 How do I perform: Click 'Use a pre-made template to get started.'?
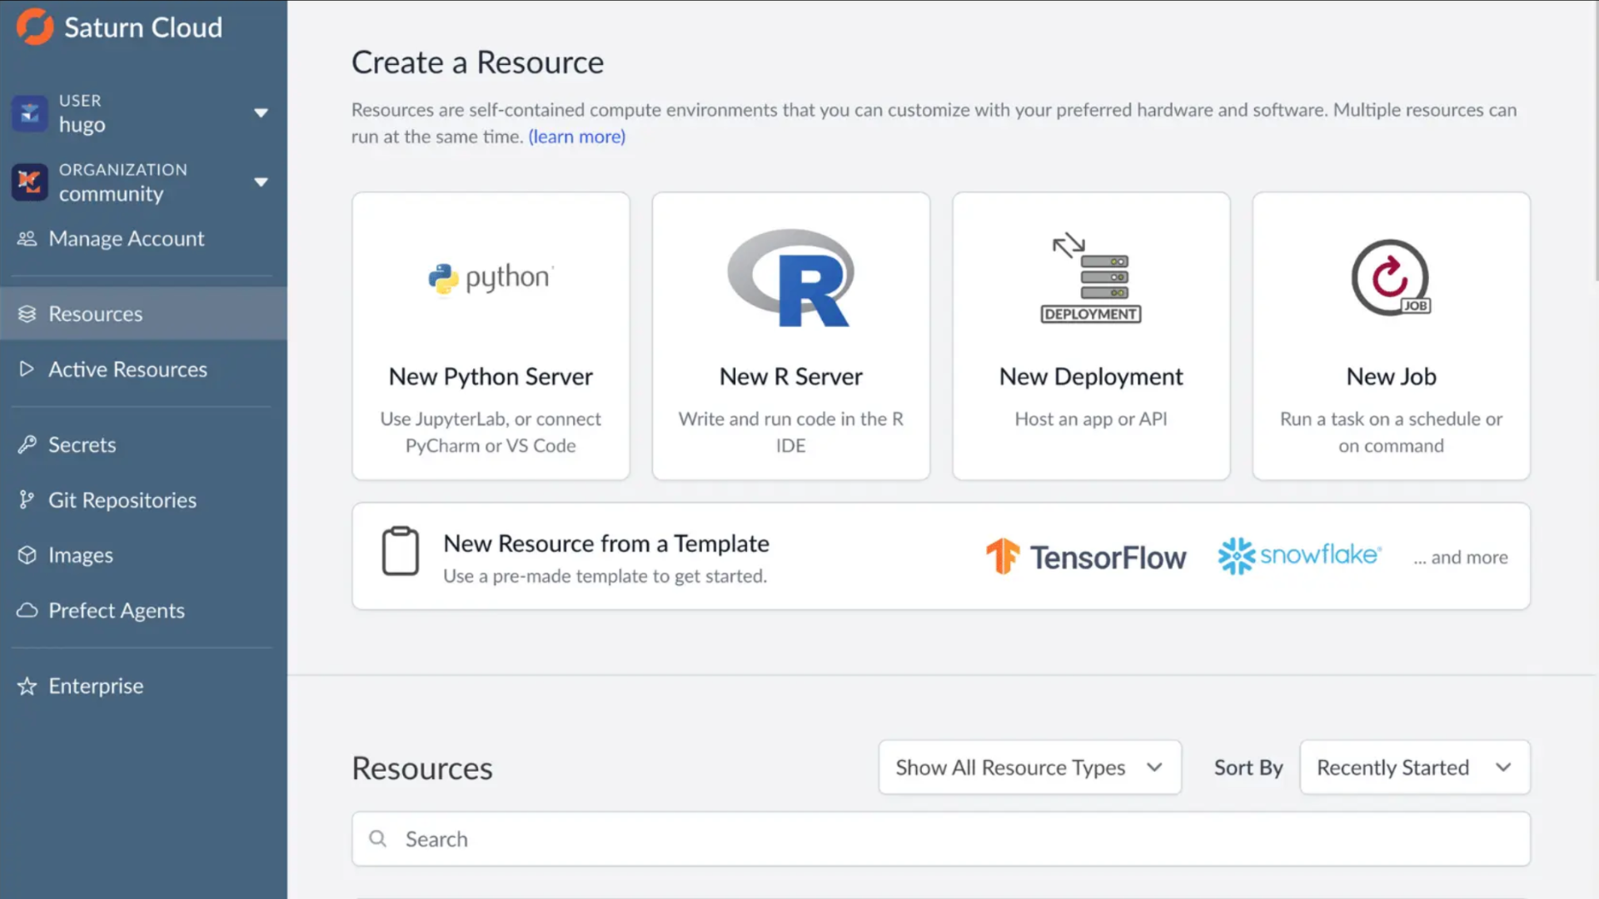(x=605, y=576)
